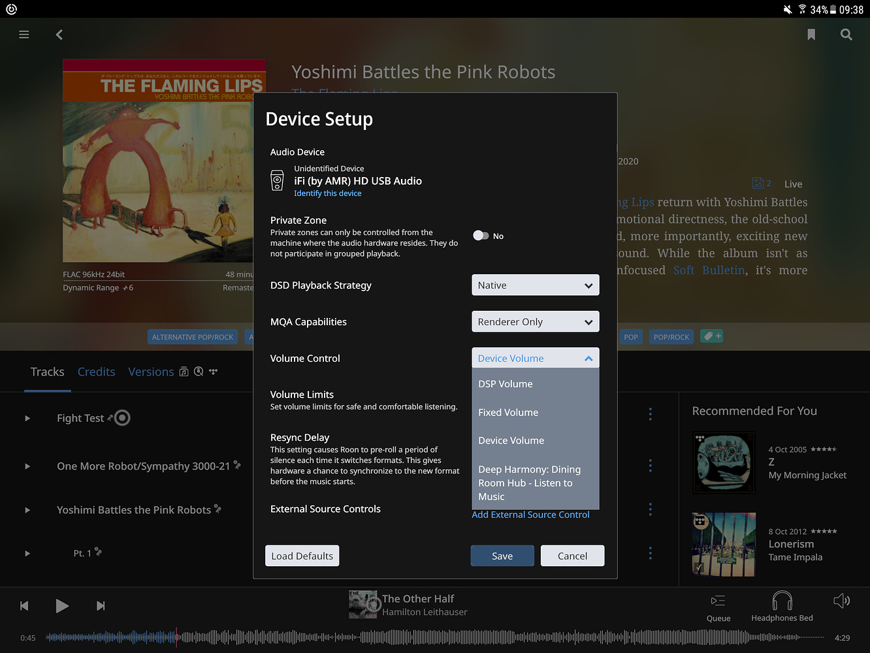Expand the DSD Playback Strategy dropdown
This screenshot has width=870, height=653.
pos(535,285)
